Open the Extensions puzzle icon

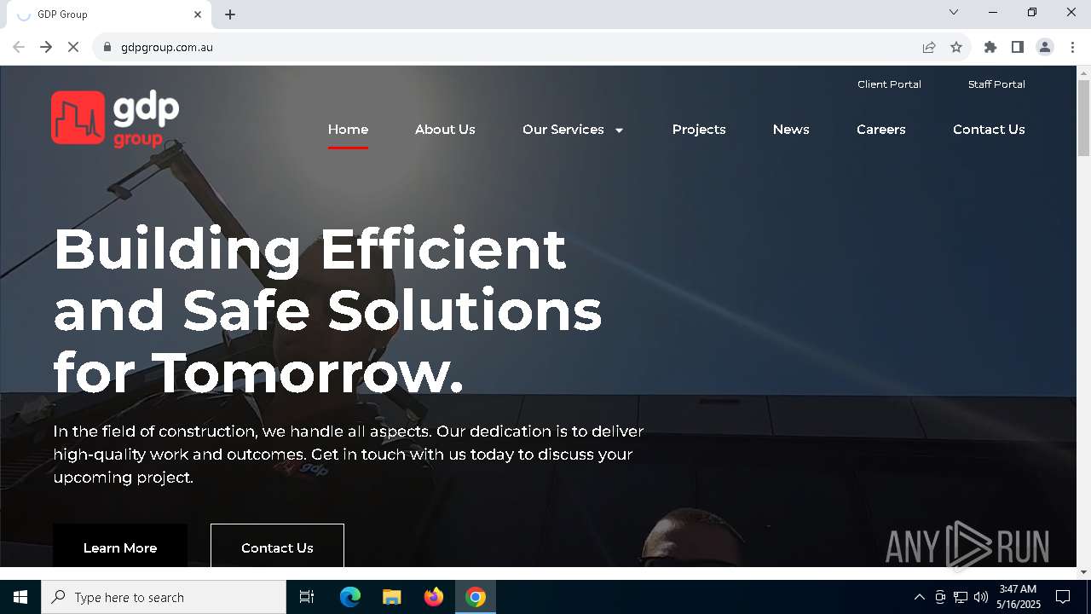pyautogui.click(x=990, y=47)
